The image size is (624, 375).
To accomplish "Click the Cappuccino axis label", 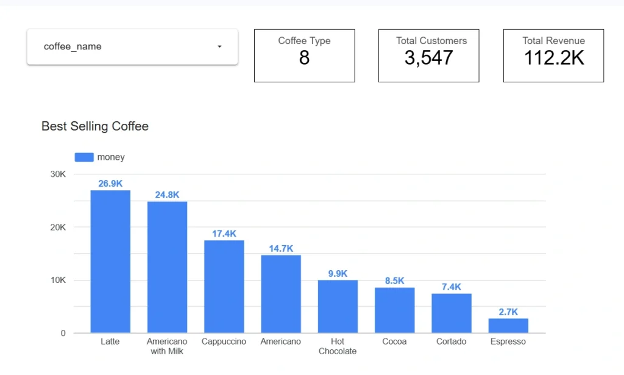I will point(224,341).
